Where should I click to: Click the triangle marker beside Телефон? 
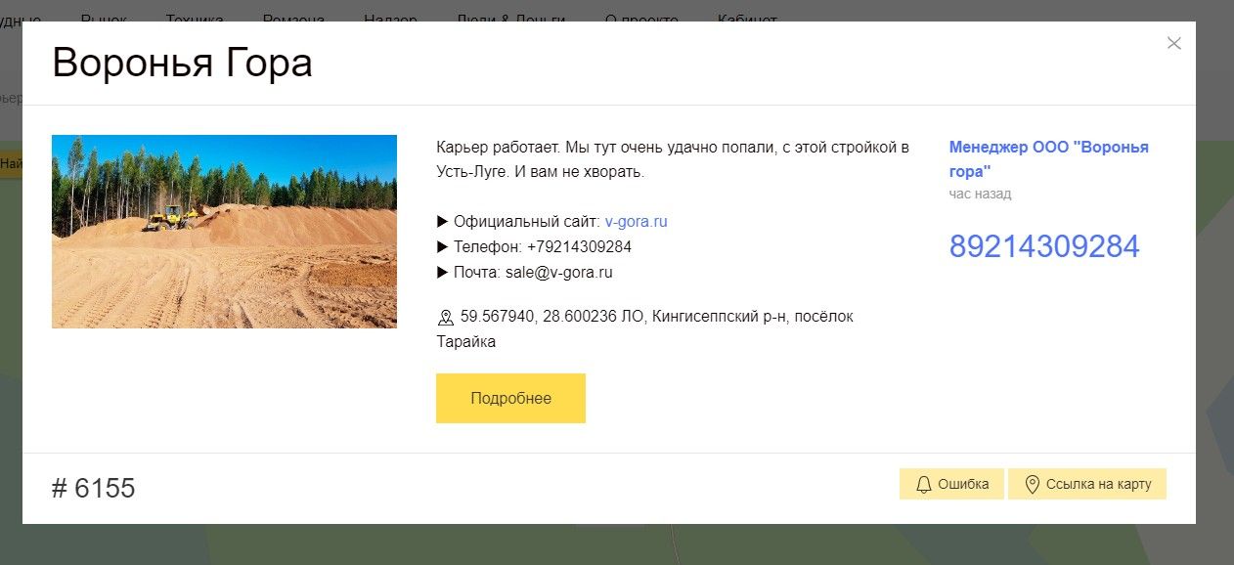tap(442, 247)
